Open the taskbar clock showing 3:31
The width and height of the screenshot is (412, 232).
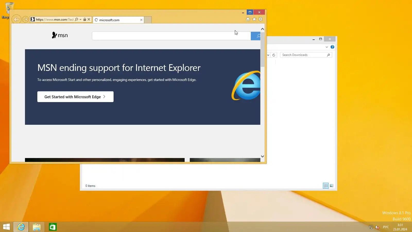tap(400, 227)
